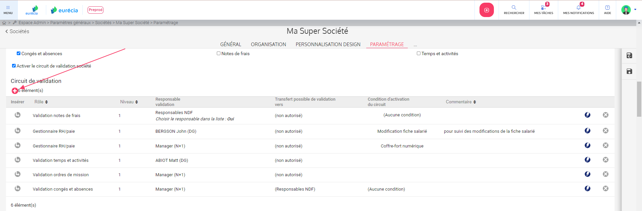Click insert icon on Validation temps et activités row

(17, 160)
